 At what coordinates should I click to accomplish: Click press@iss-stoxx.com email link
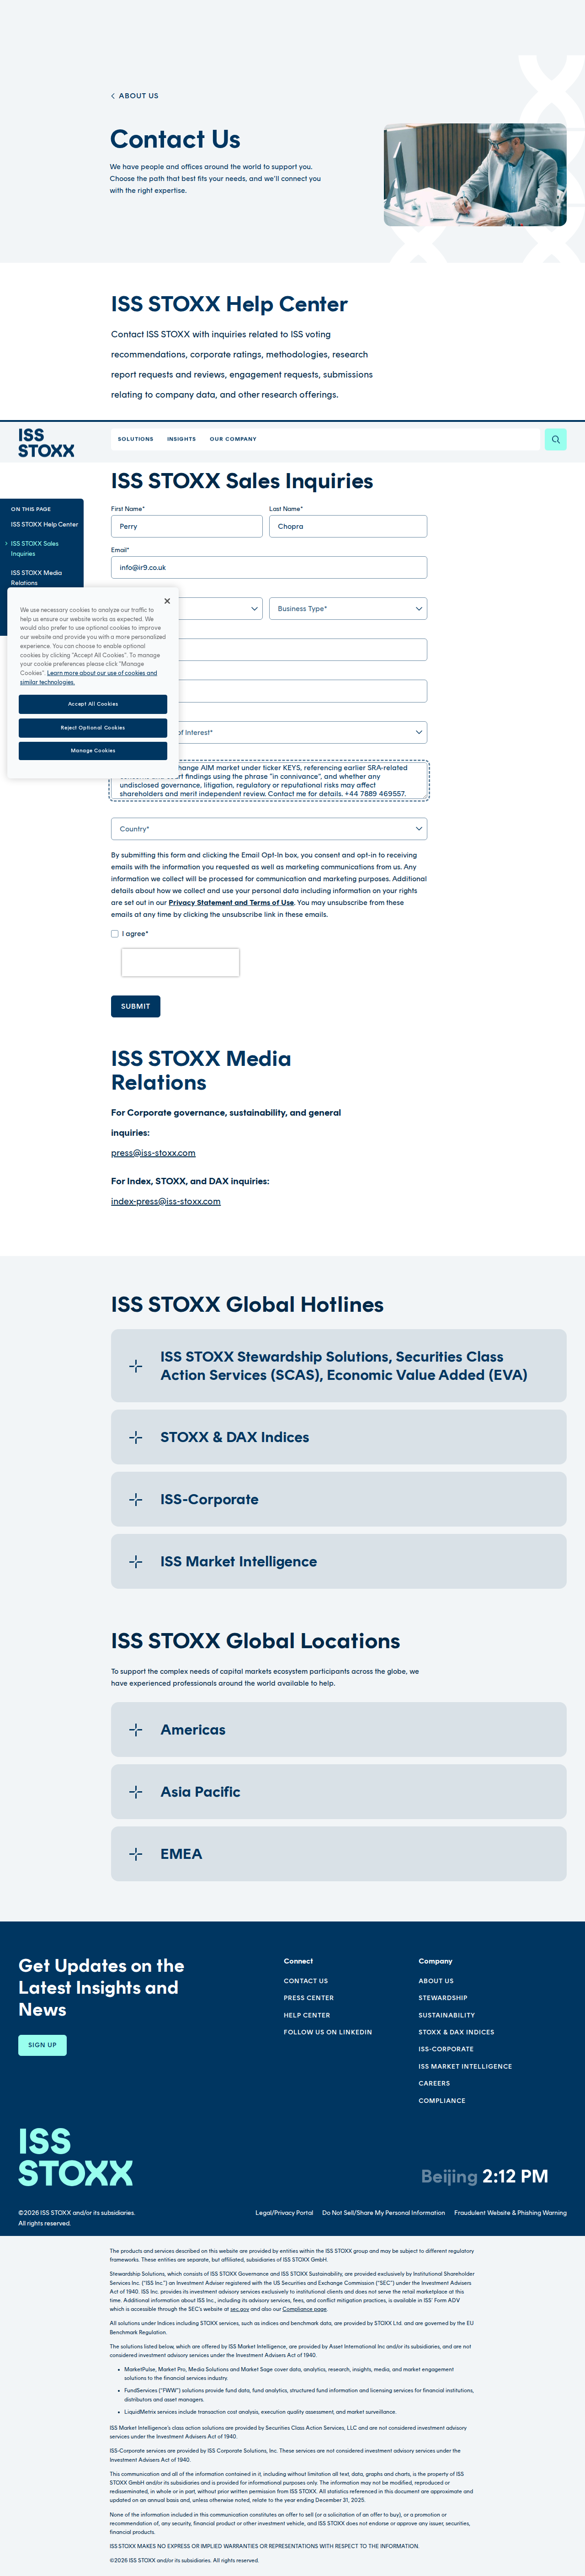pos(153,1153)
